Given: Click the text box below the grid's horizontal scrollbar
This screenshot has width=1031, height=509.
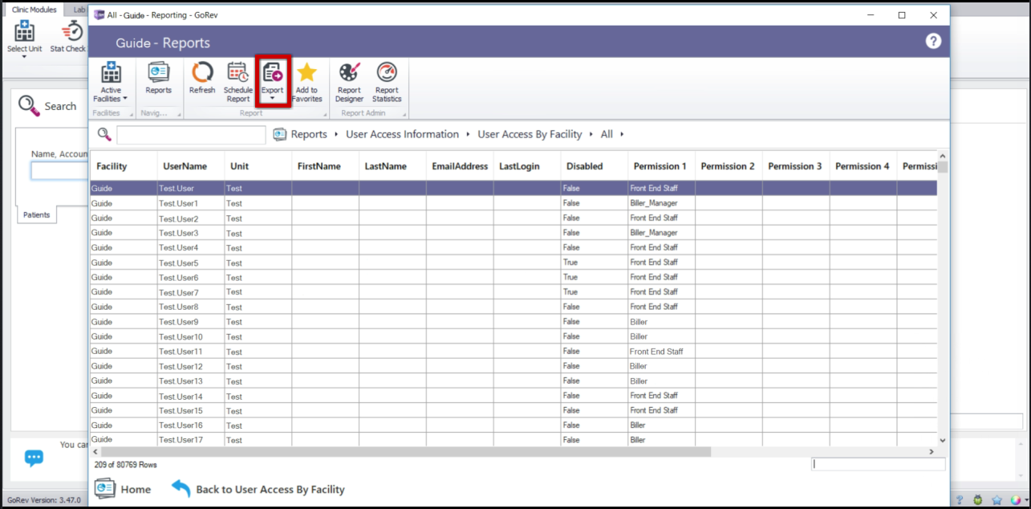Looking at the screenshot, I should 879,464.
